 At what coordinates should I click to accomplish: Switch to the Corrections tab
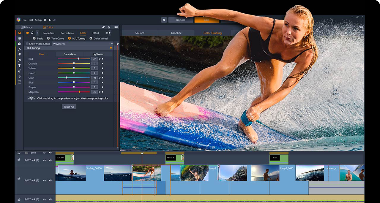coord(67,33)
